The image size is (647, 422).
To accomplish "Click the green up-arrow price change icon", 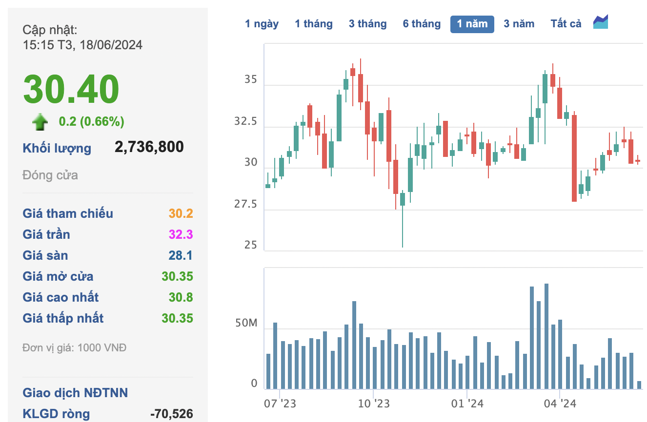I will pyautogui.click(x=40, y=122).
